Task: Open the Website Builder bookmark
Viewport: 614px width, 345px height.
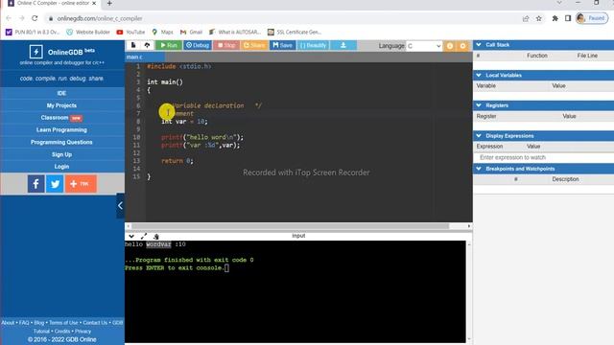Action: pyautogui.click(x=88, y=32)
